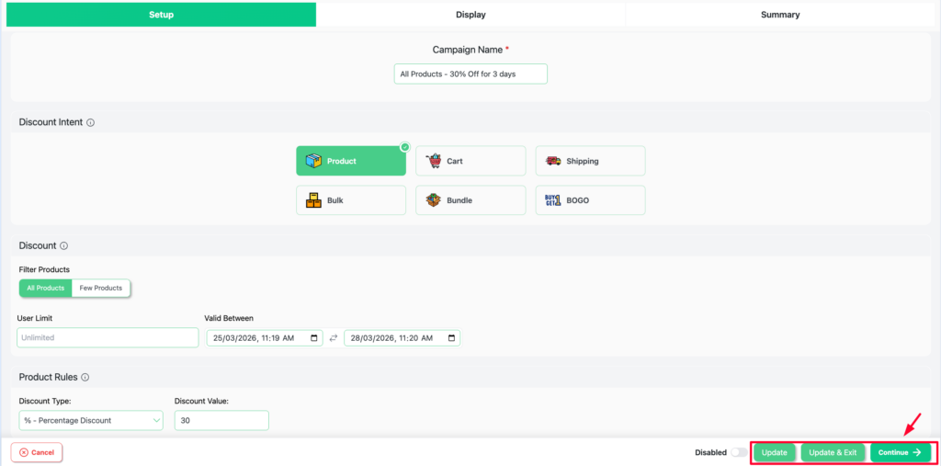The image size is (941, 466).
Task: Click the Filter Products label
Action: (44, 269)
